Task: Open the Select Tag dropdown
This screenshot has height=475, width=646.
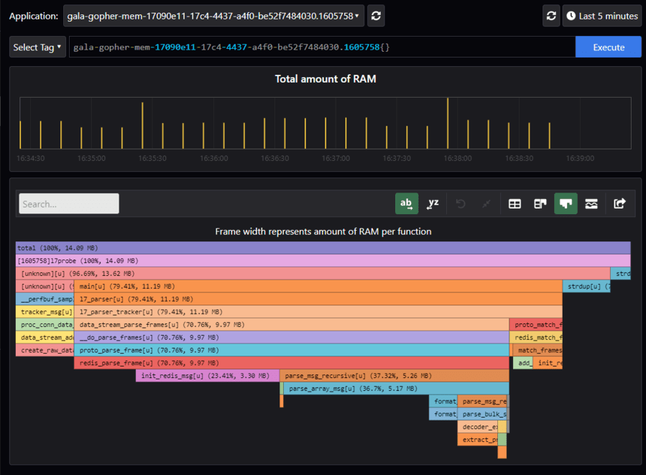Action: (x=37, y=47)
